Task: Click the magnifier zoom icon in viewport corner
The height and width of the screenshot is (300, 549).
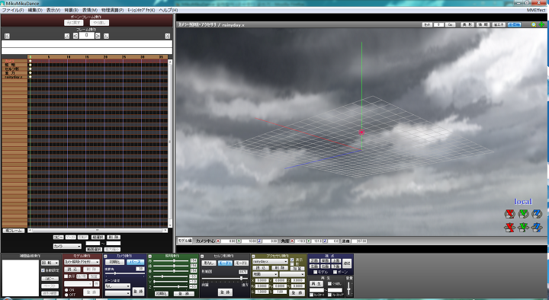Action: tap(534, 25)
